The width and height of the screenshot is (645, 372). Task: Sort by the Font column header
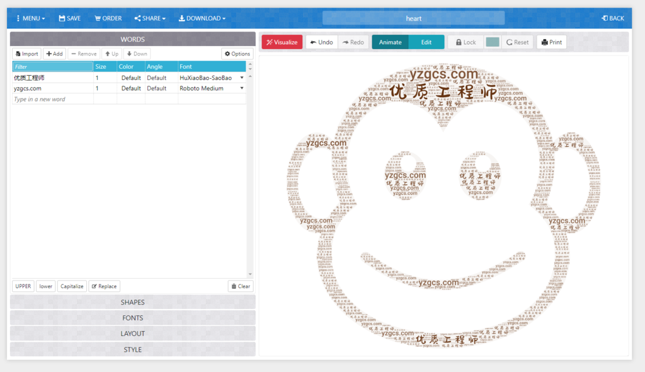[x=212, y=66]
